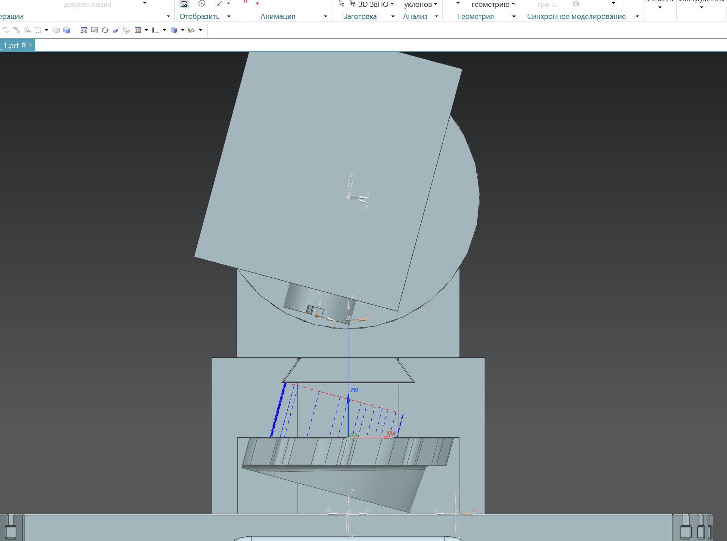Click the Геометрия group label
Screen dimensions: 727x541
(476, 16)
